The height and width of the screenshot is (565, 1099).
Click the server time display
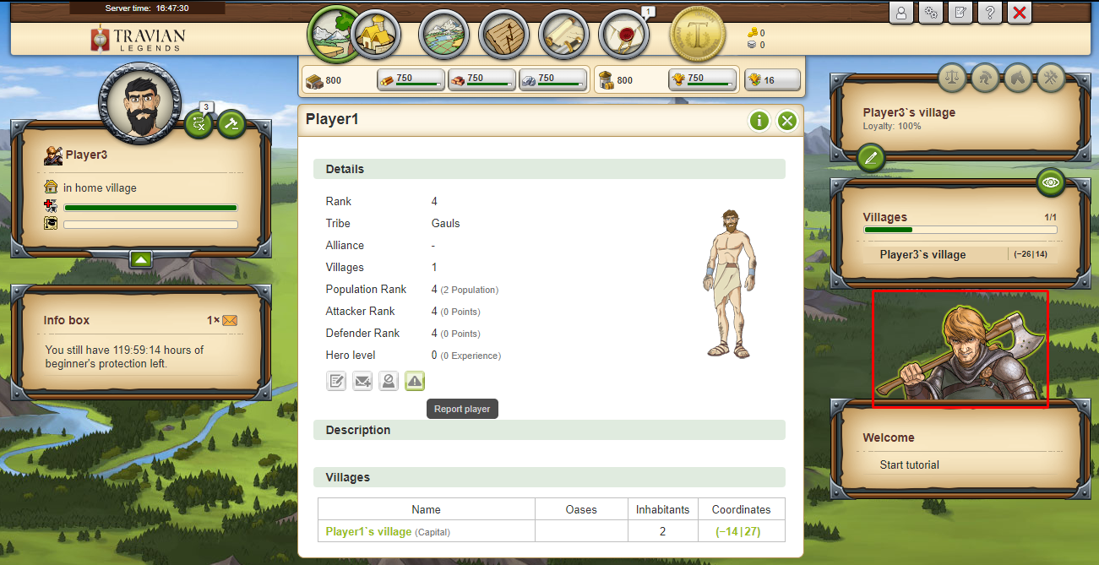[147, 8]
